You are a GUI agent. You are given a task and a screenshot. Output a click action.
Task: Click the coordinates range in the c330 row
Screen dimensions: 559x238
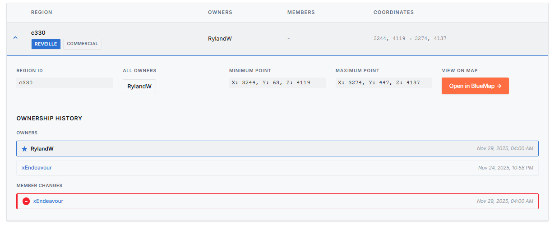(410, 39)
